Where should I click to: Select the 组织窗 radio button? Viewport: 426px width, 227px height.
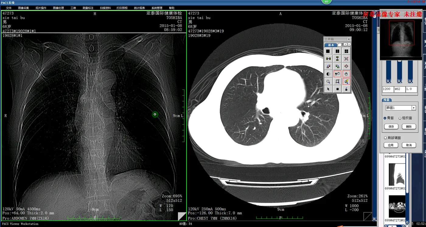(400, 118)
